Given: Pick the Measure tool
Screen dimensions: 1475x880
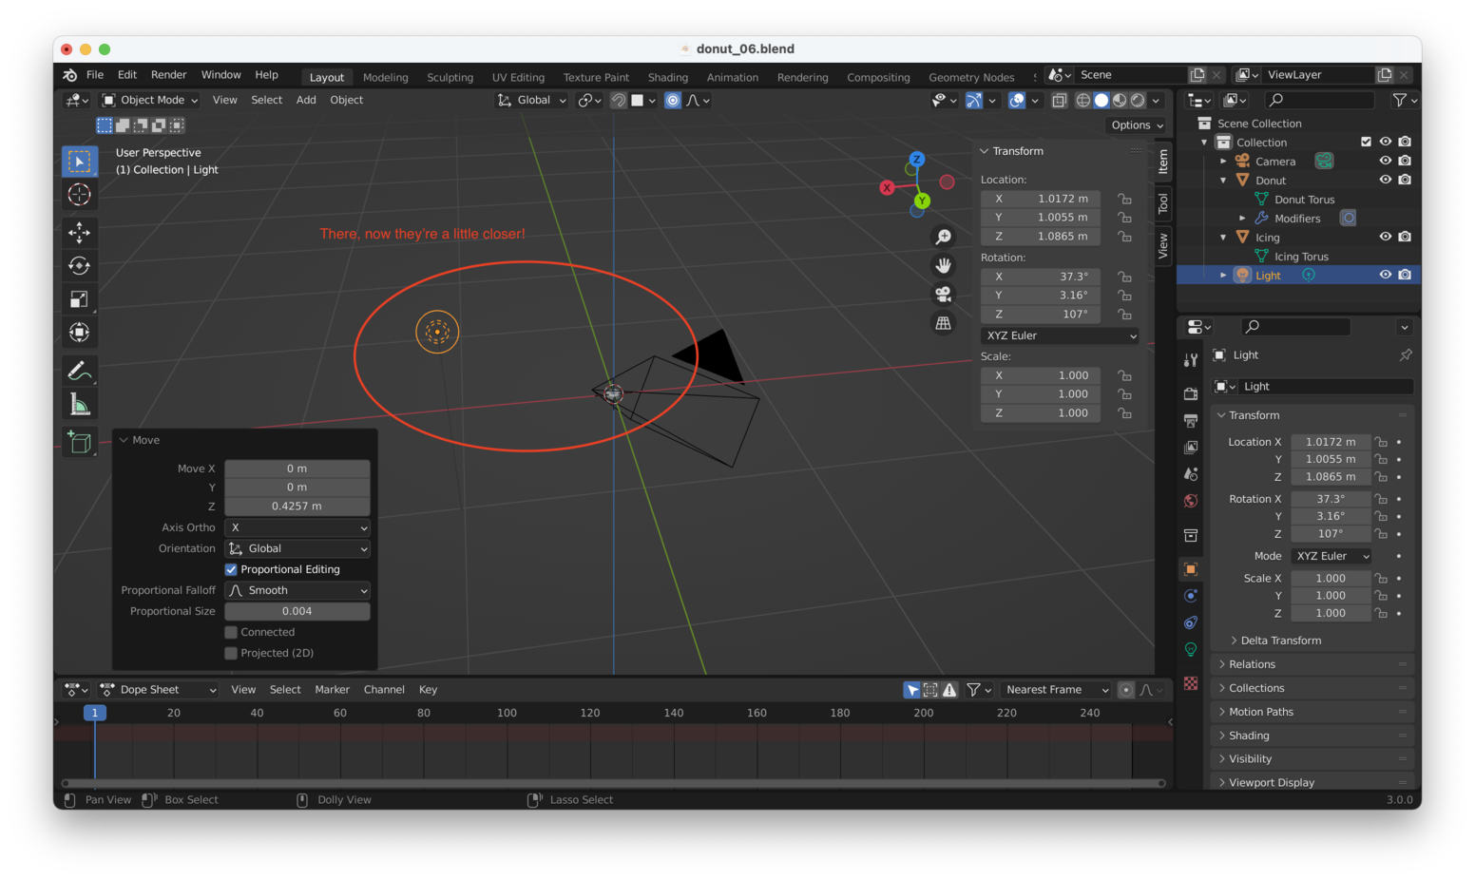Looking at the screenshot, I should pyautogui.click(x=80, y=402).
